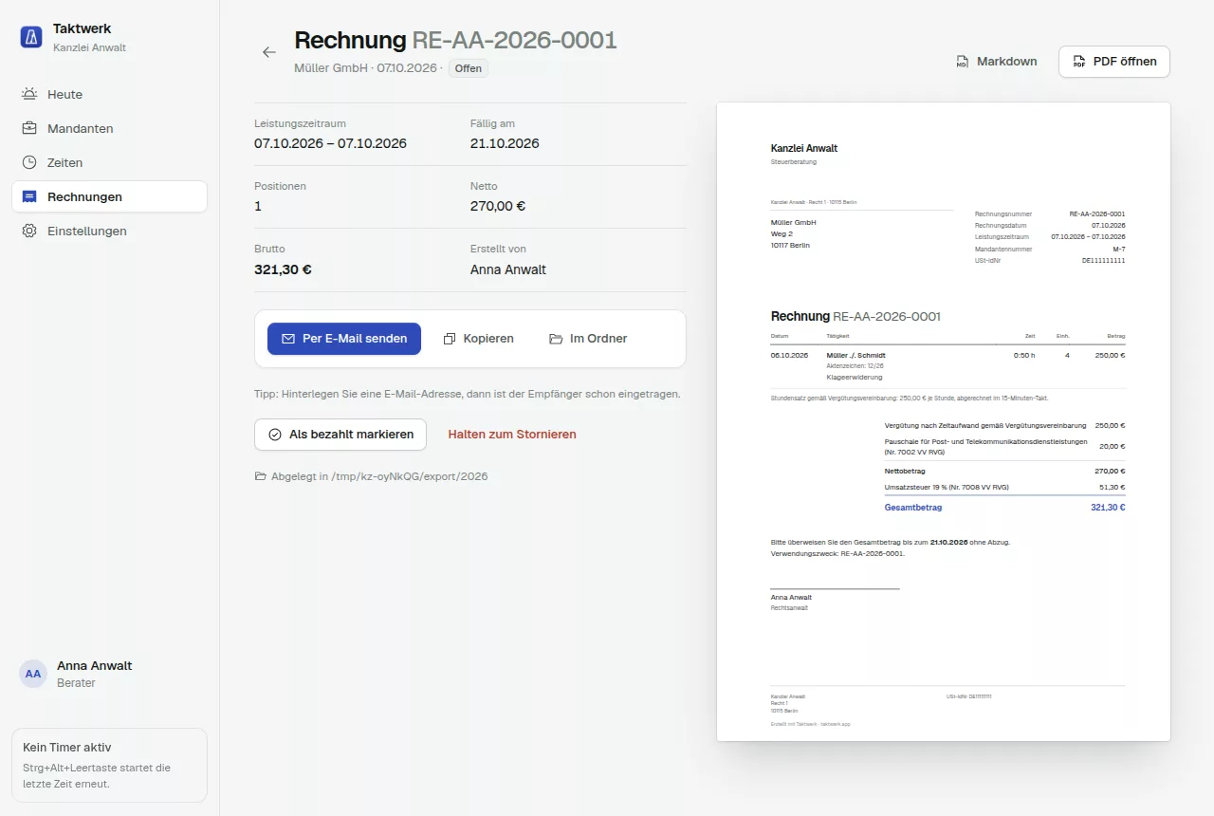Open the Mandanten section
Screen dimensions: 1214x816
[x=109, y=128]
